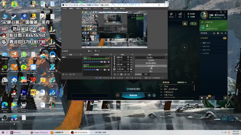The height and width of the screenshot is (135, 241).
Task: Mute the 桌面音频 speaker icon
Action: pyautogui.click(x=105, y=70)
